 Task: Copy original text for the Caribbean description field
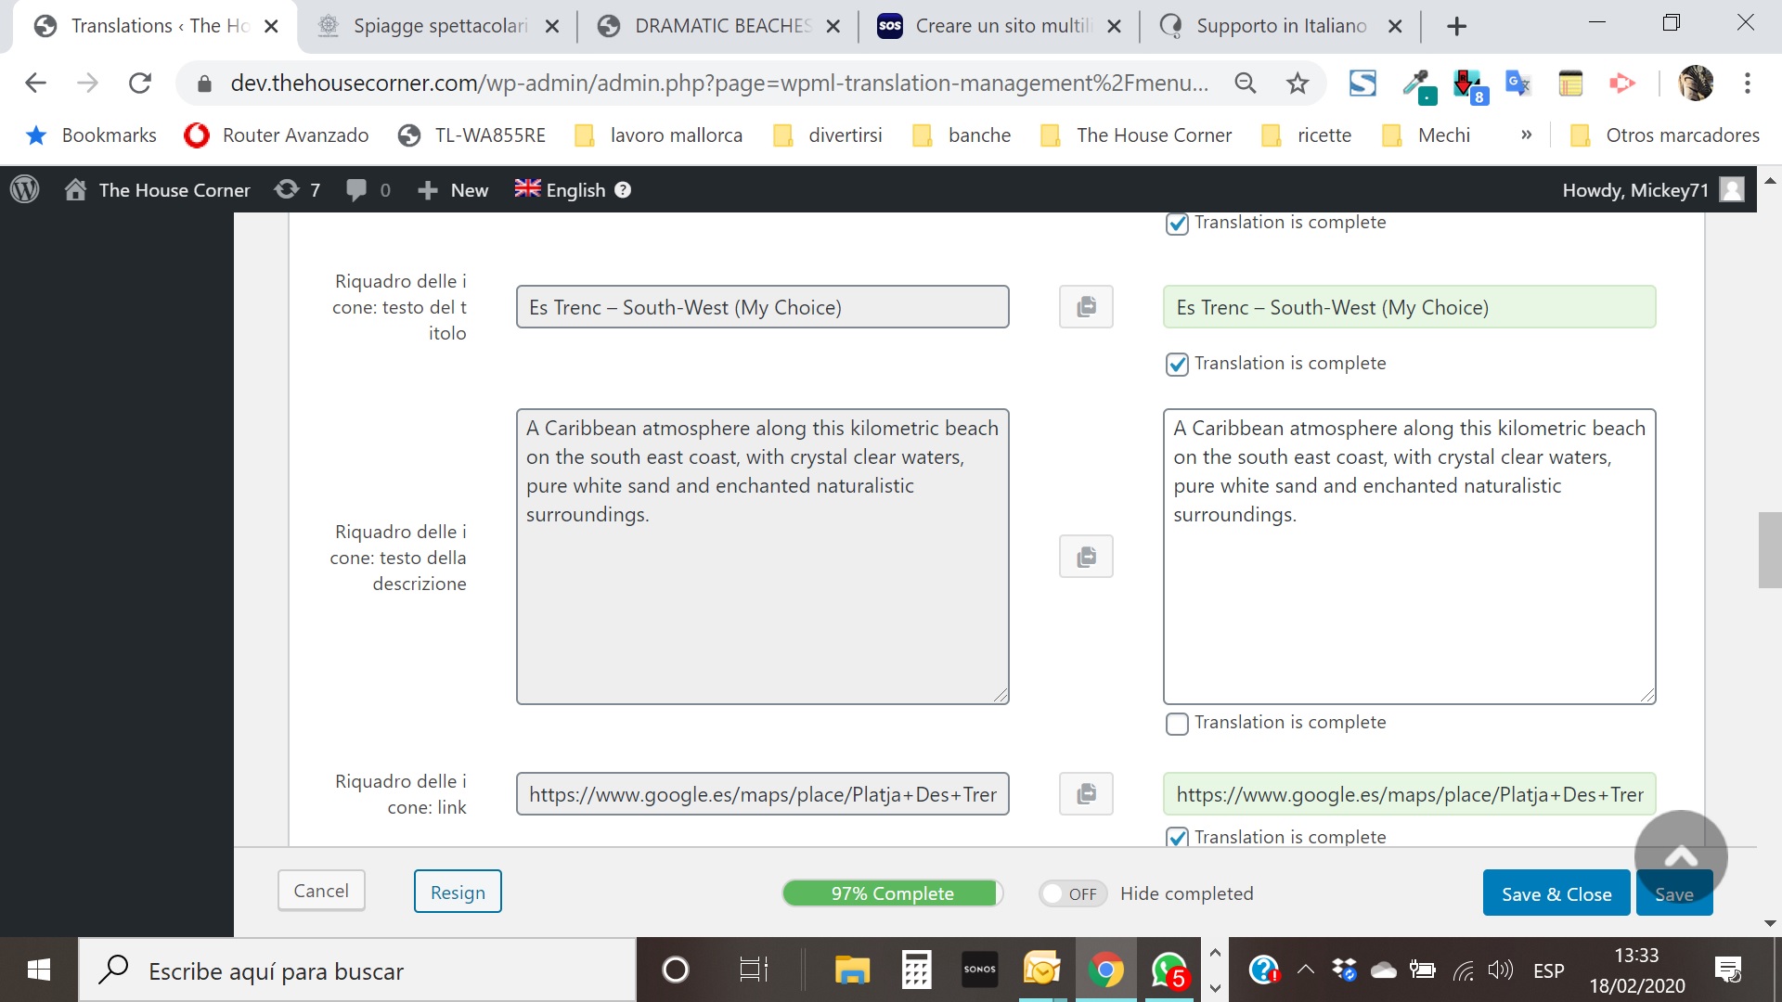tap(1086, 557)
